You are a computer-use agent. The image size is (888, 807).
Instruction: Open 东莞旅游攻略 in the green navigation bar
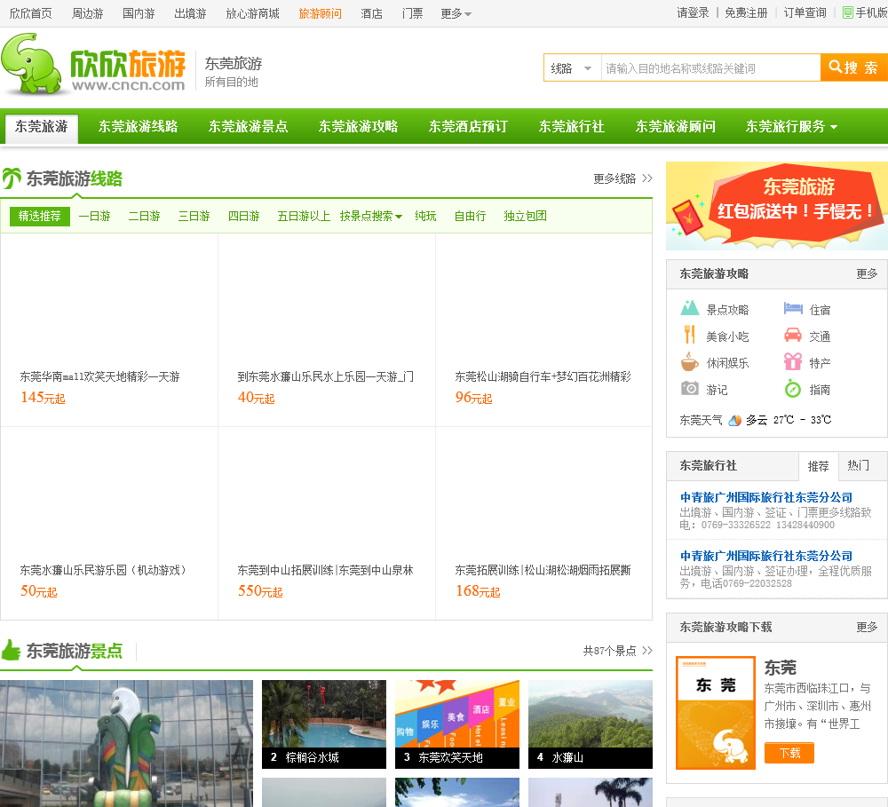[358, 127]
